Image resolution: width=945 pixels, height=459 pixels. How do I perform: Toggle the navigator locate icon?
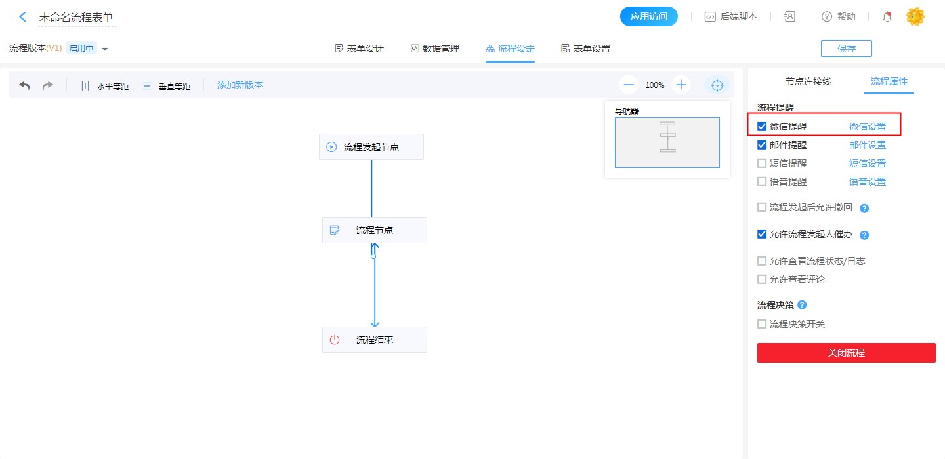pyautogui.click(x=717, y=85)
